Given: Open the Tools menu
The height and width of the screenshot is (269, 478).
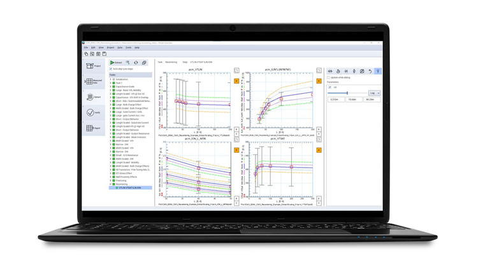Looking at the screenshot, I should pos(129,48).
